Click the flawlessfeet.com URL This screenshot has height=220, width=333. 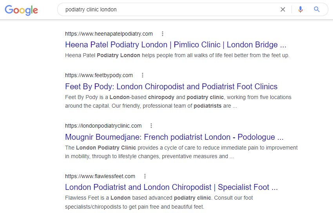pos(100,176)
